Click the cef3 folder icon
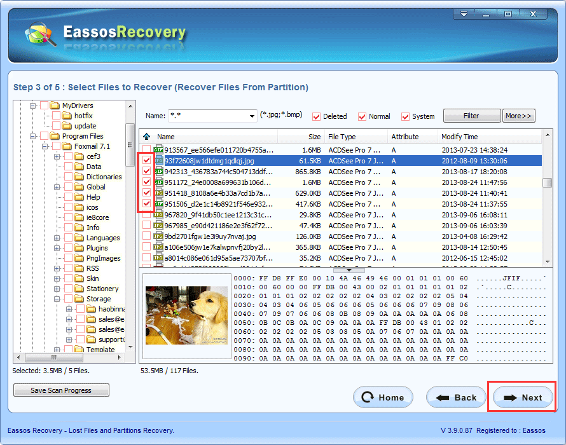Viewport: 566px width, 445px height. point(79,156)
